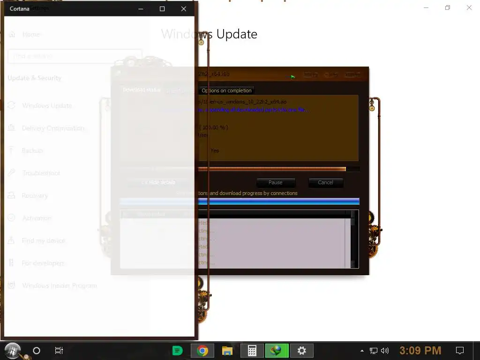Viewport: 480px width, 360px height.
Task: Click the Recovery icon in the Settings sidebar
Action: (11, 195)
